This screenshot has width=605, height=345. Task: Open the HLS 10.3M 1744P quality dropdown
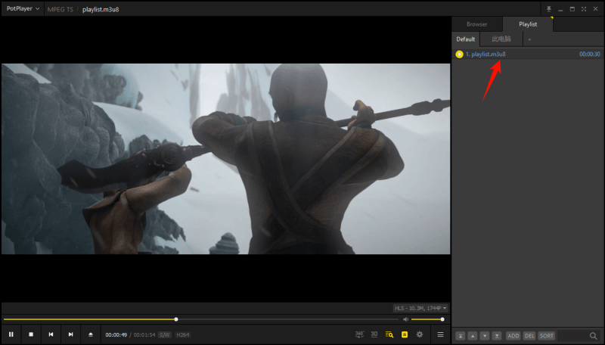pos(420,308)
